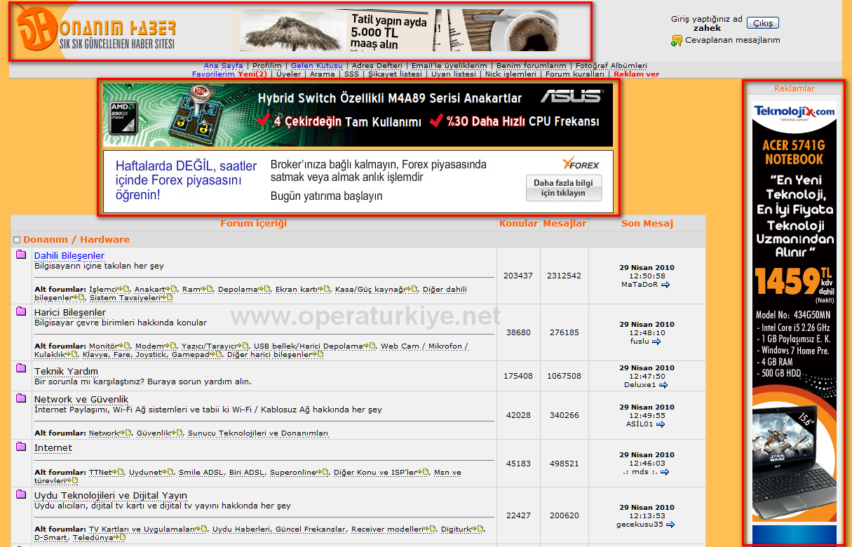Open the Kasa/Güç kaynağı sub-forum
This screenshot has height=547, width=852.
[x=370, y=289]
